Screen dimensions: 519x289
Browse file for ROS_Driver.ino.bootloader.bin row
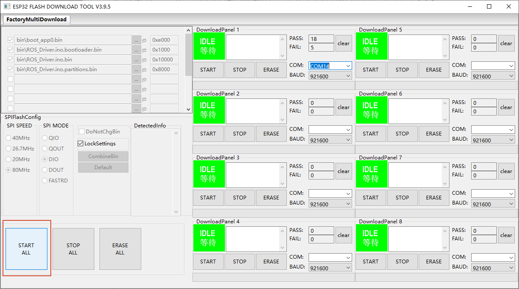(x=136, y=50)
